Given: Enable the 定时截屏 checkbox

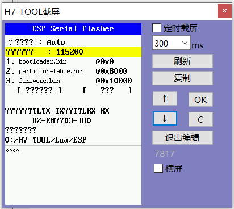Looking at the screenshot, I should tap(157, 28).
